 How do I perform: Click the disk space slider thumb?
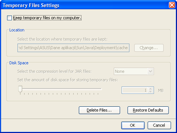pos(20,89)
